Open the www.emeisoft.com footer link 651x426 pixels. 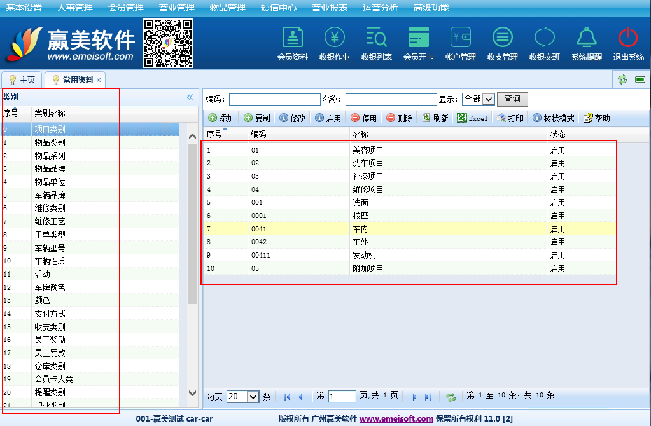coord(396,419)
